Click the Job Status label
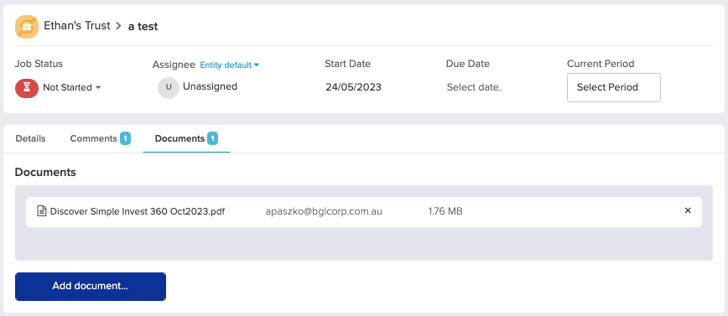Image resolution: width=728 pixels, height=316 pixels. click(39, 64)
